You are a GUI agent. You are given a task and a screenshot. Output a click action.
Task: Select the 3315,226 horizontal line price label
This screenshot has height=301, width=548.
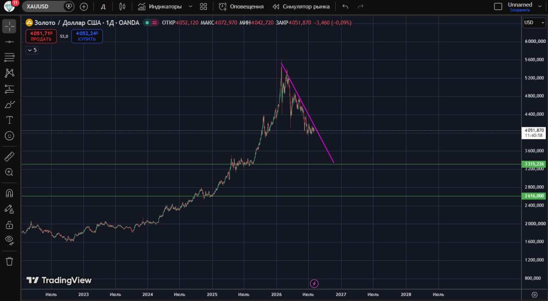[x=534, y=164]
